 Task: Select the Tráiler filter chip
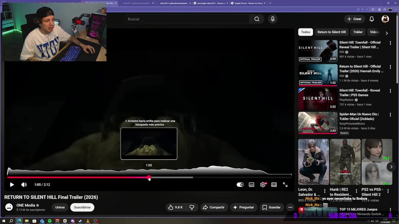pyautogui.click(x=358, y=32)
